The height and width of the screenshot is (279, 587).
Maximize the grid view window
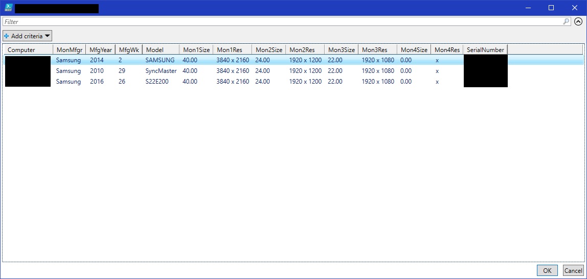pos(551,8)
